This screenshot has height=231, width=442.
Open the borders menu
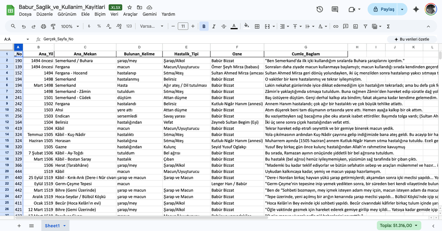tap(257, 26)
